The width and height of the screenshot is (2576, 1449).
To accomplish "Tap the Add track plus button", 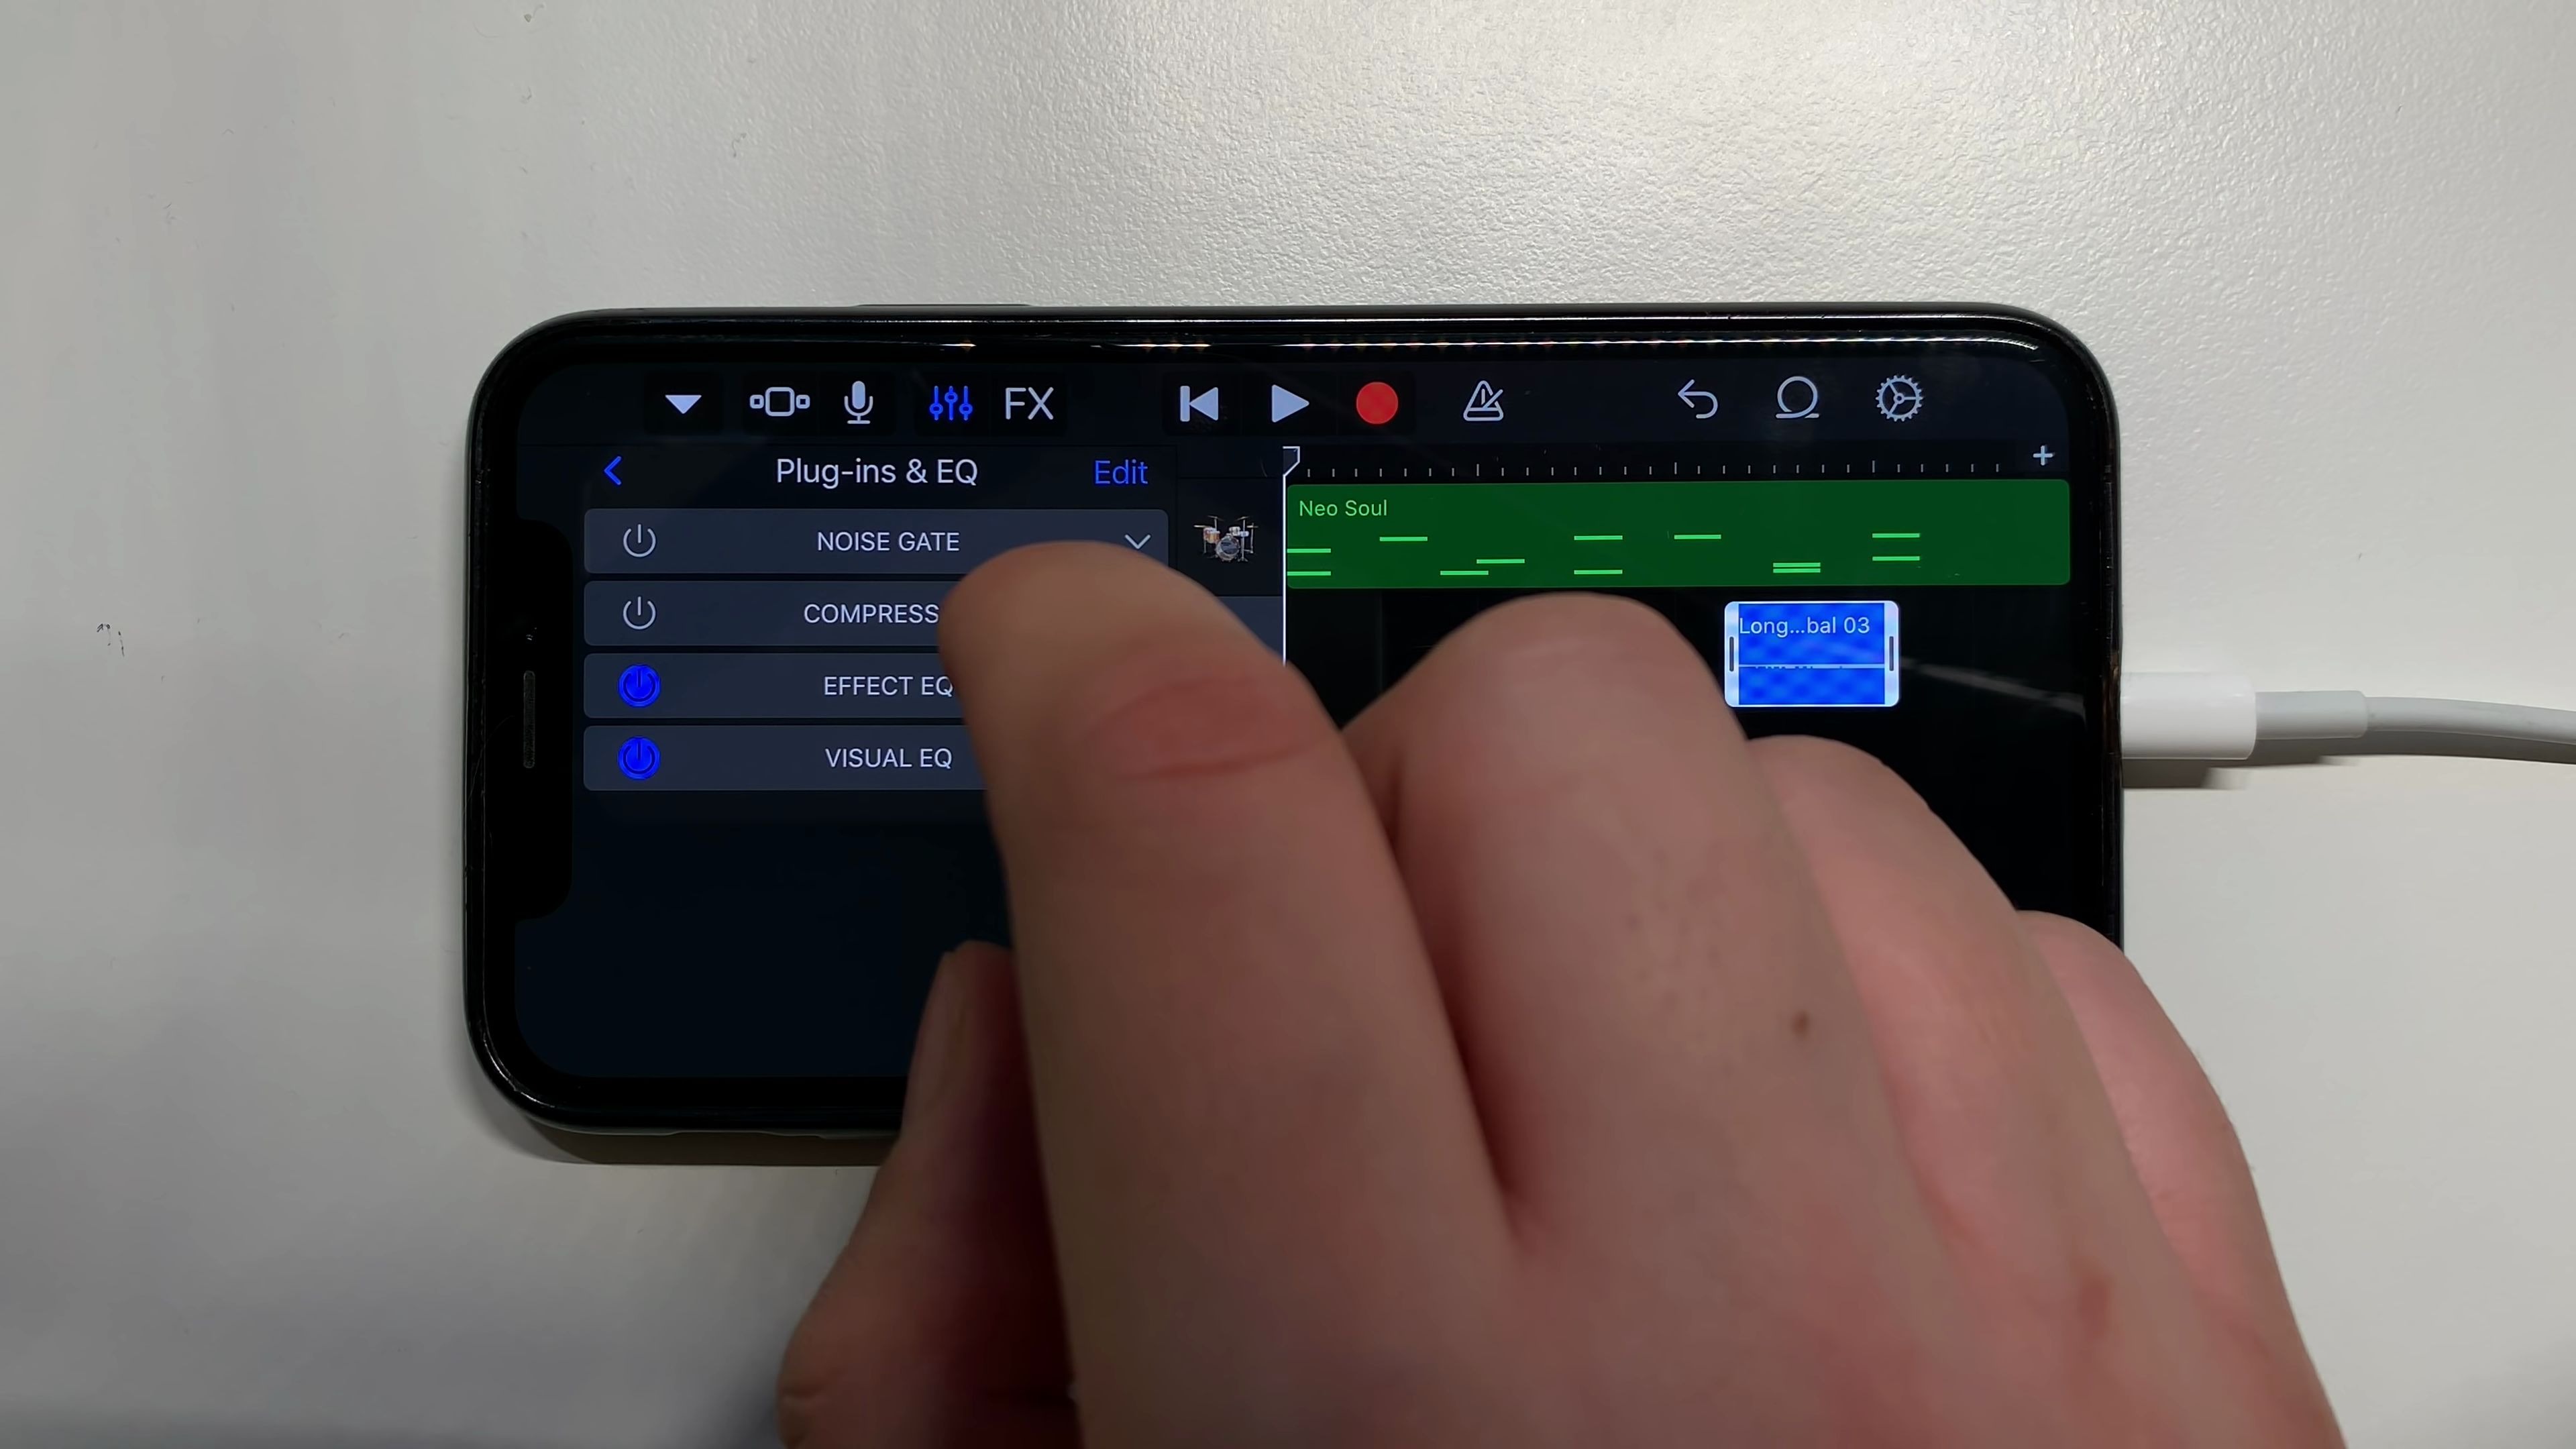I will point(2042,456).
